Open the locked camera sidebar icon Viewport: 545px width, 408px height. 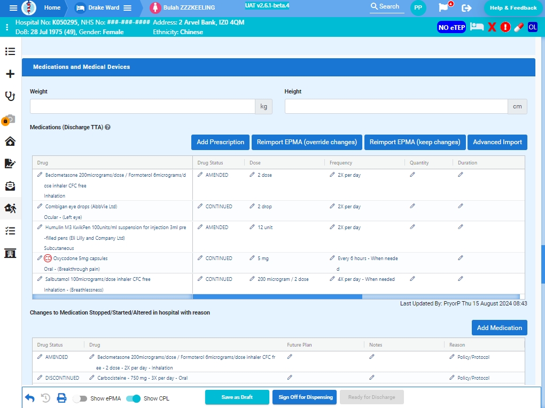pos(9,119)
